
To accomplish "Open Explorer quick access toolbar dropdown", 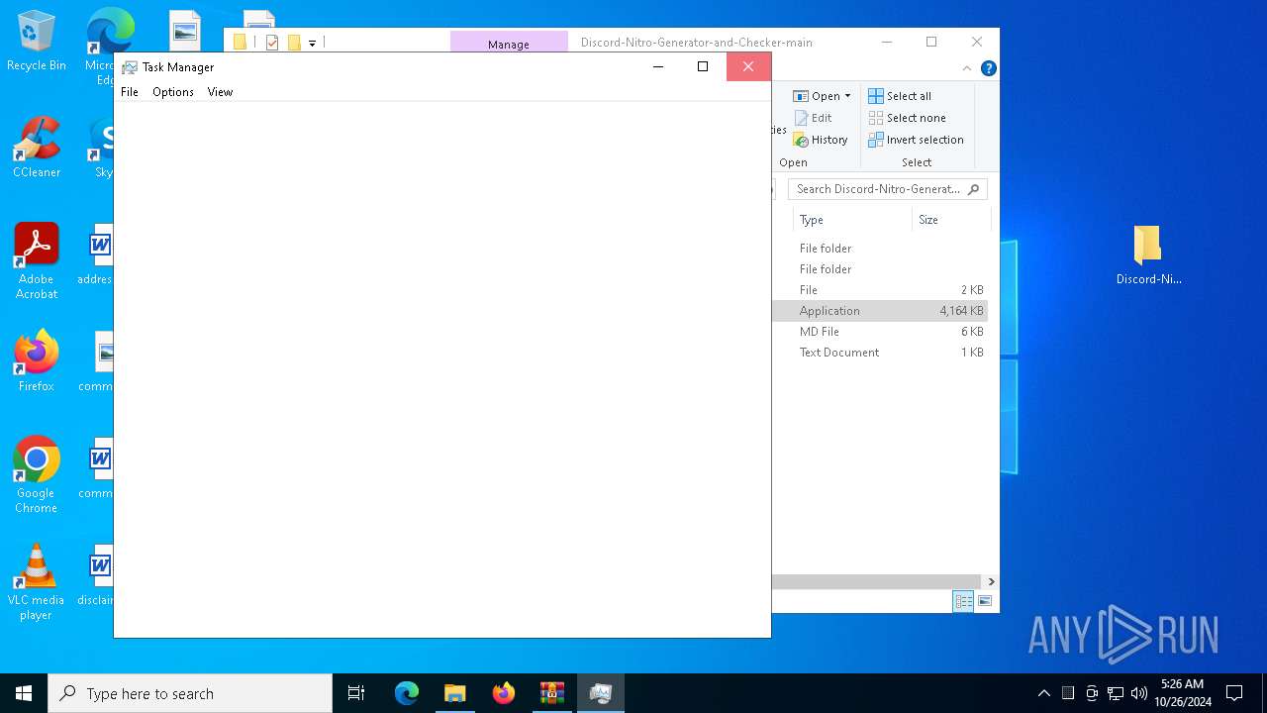I will pyautogui.click(x=312, y=43).
